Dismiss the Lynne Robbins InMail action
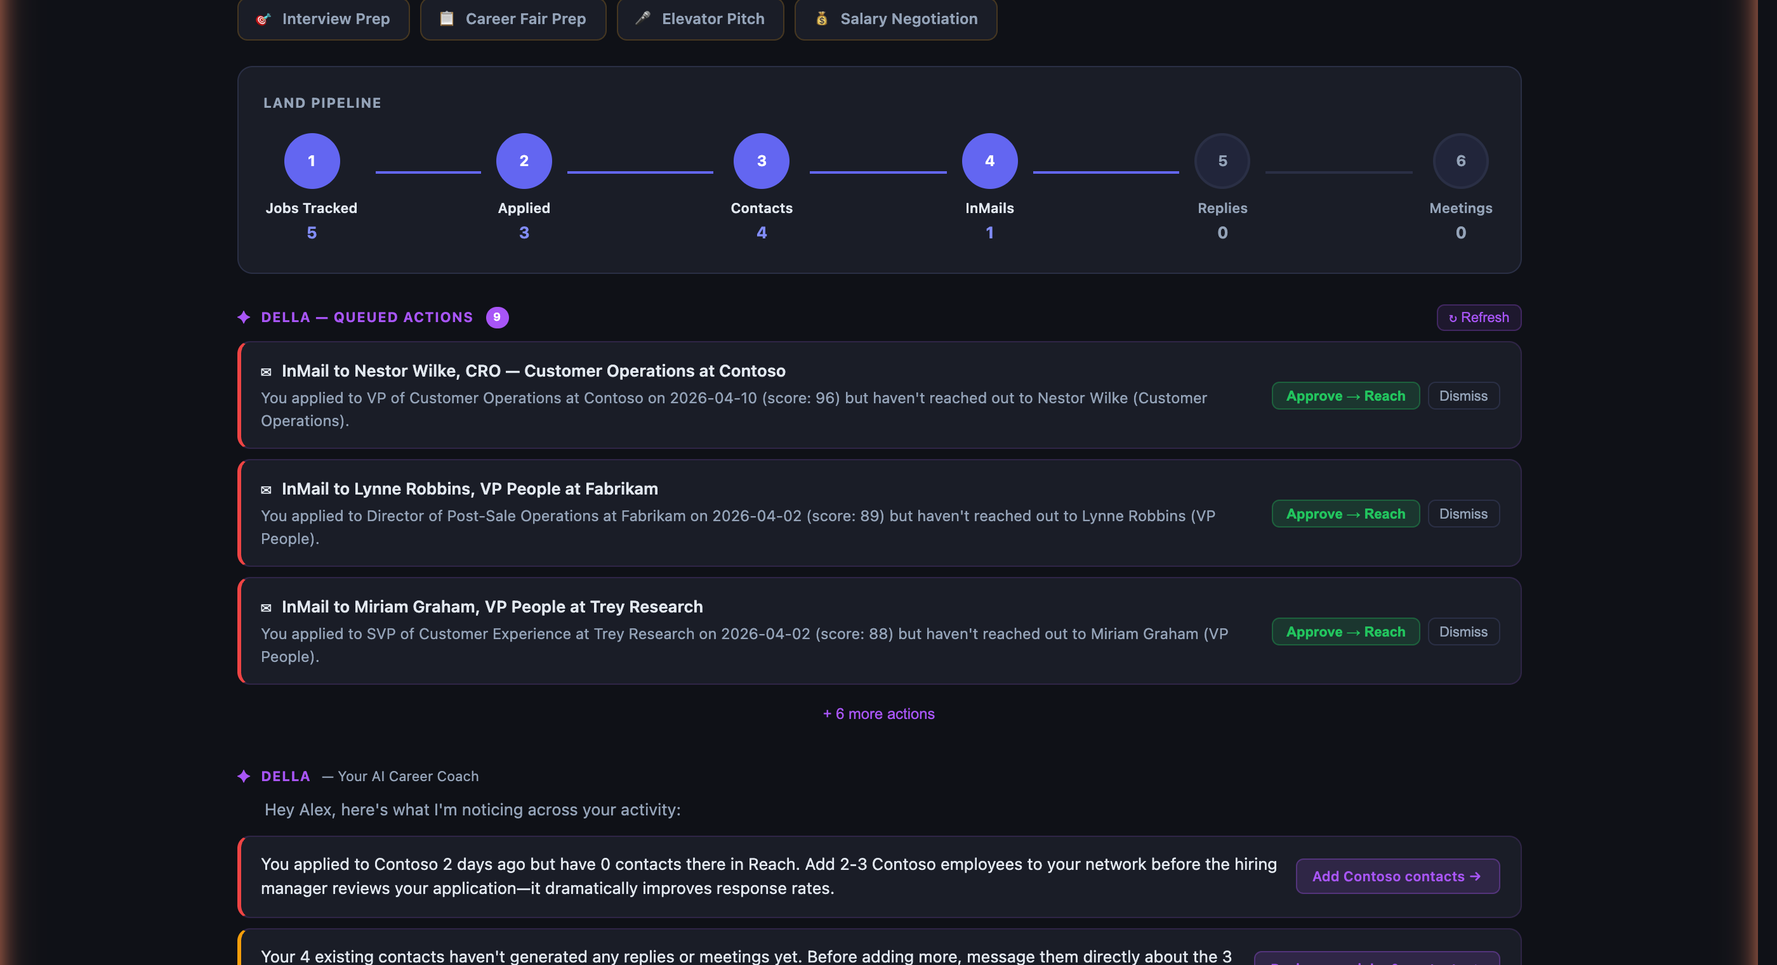The height and width of the screenshot is (965, 1777). (x=1462, y=514)
